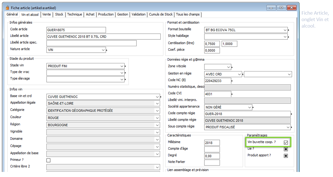Toggle the Produit apport ? checkbox
This screenshot has width=333, height=177.
click(x=286, y=156)
